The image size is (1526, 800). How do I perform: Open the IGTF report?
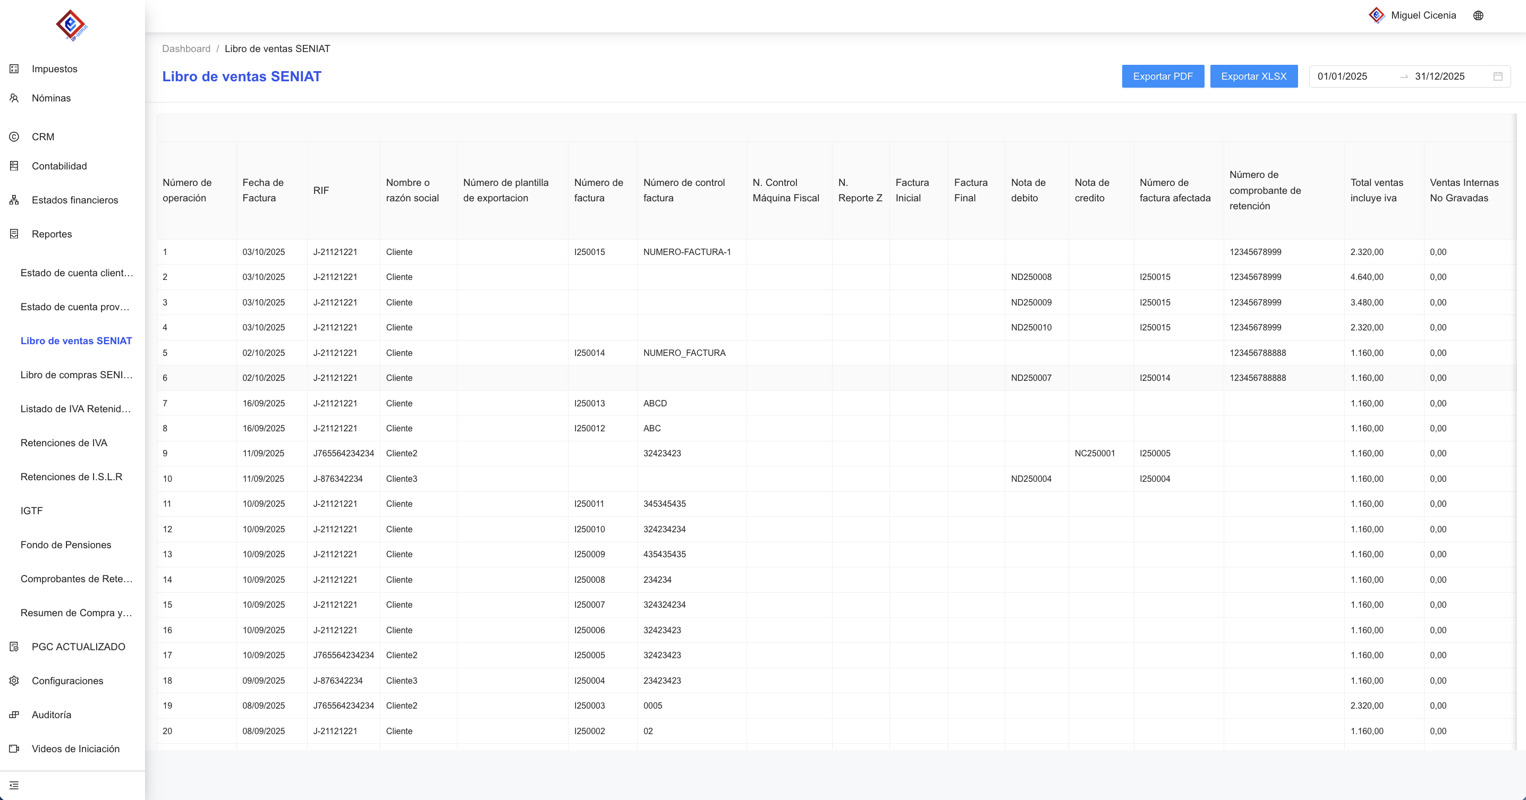tap(32, 511)
